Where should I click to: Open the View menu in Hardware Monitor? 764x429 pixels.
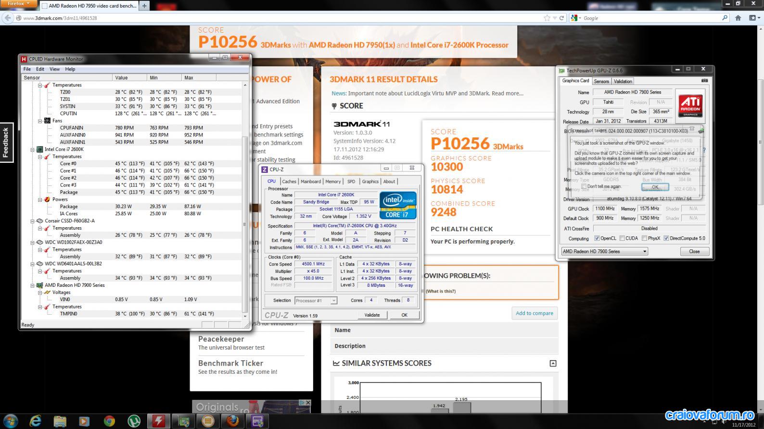point(54,69)
